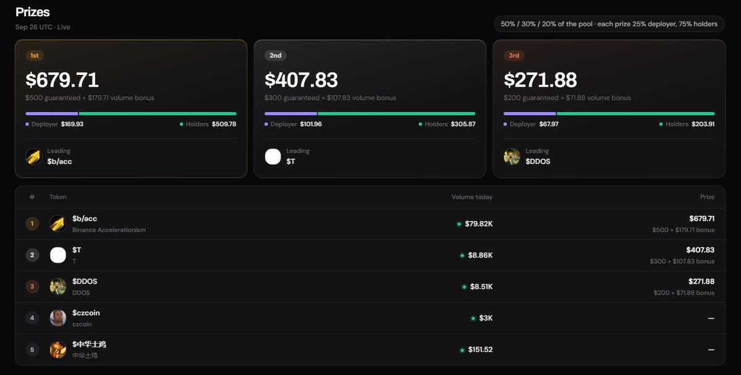Click the '$3K' volume value

pos(486,318)
